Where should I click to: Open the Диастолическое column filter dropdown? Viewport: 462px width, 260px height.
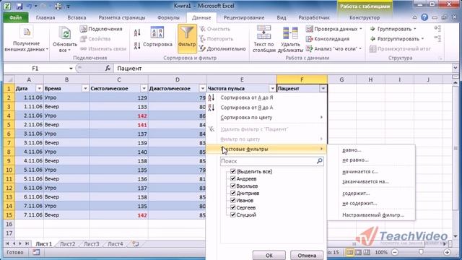point(202,88)
